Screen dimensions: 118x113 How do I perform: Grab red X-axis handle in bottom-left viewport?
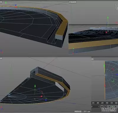41,97
